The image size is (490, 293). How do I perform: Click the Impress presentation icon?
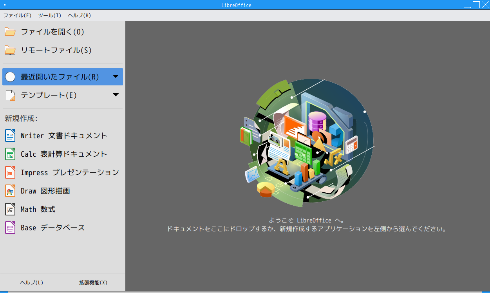[10, 172]
